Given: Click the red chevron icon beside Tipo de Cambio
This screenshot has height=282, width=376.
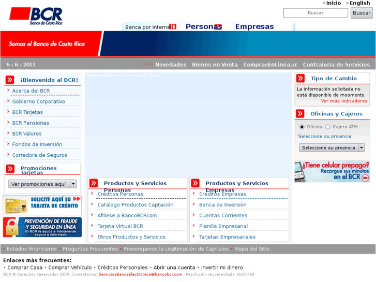Looking at the screenshot, I should pos(300,78).
